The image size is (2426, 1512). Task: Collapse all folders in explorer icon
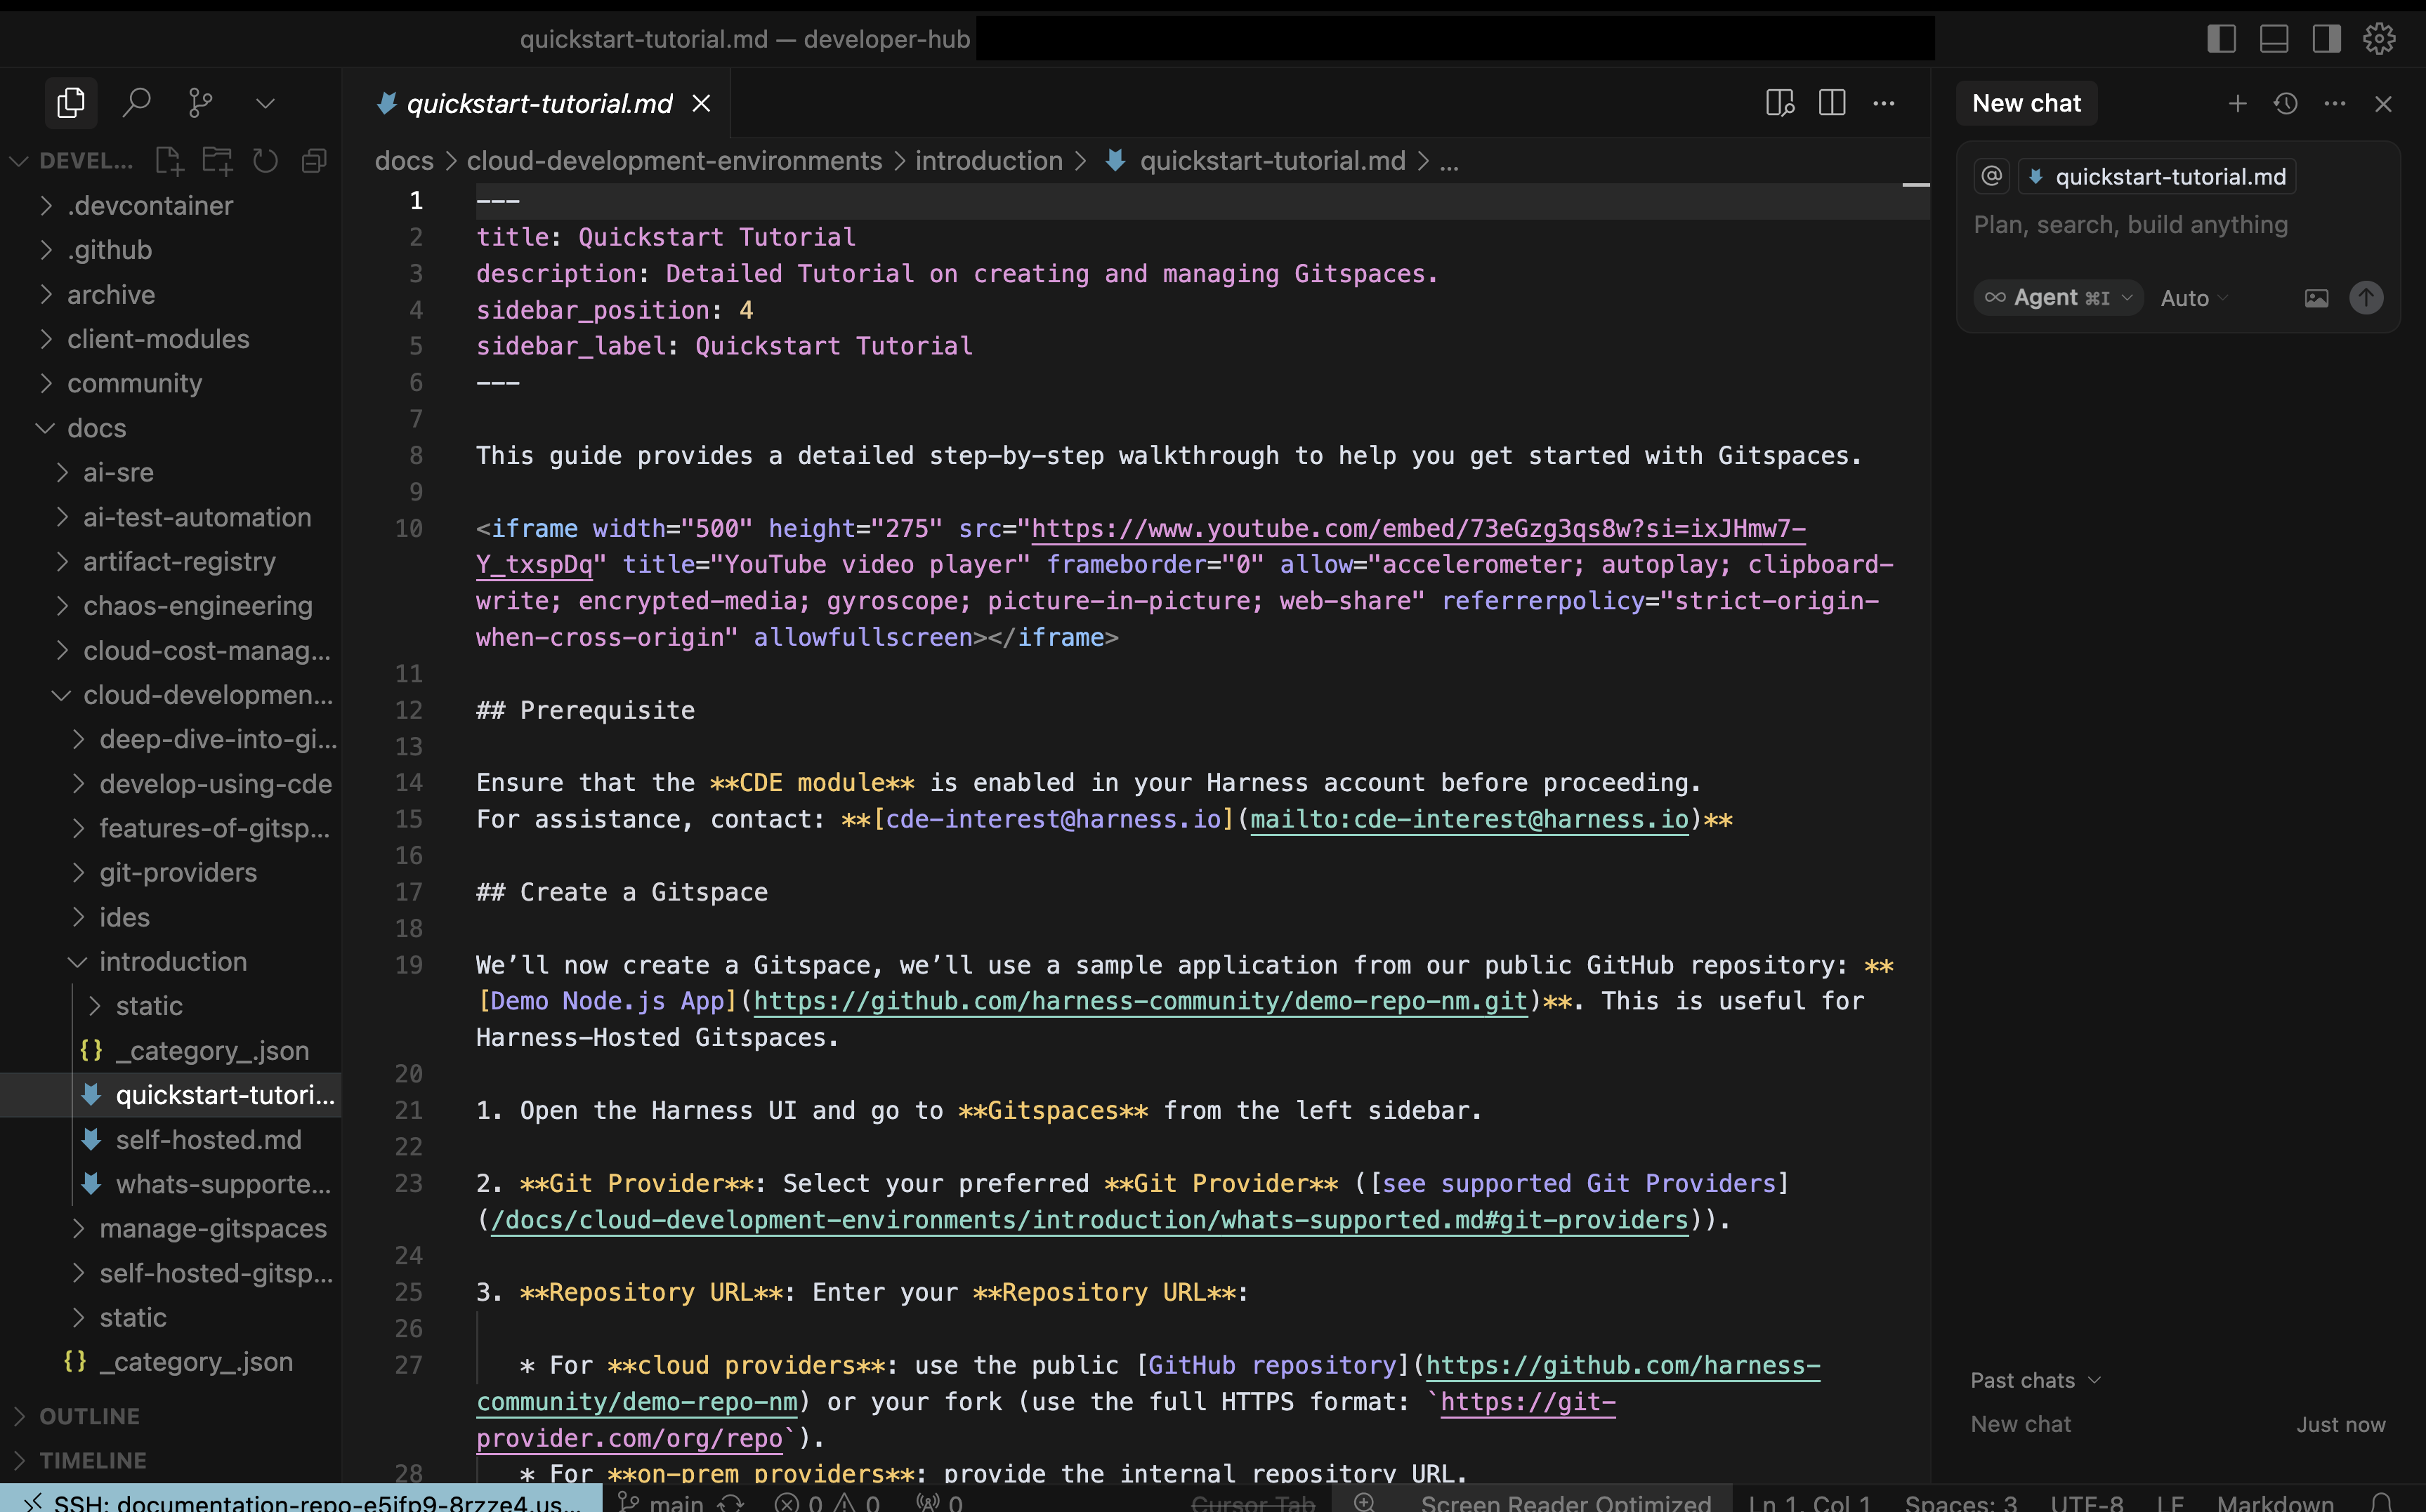(x=314, y=161)
